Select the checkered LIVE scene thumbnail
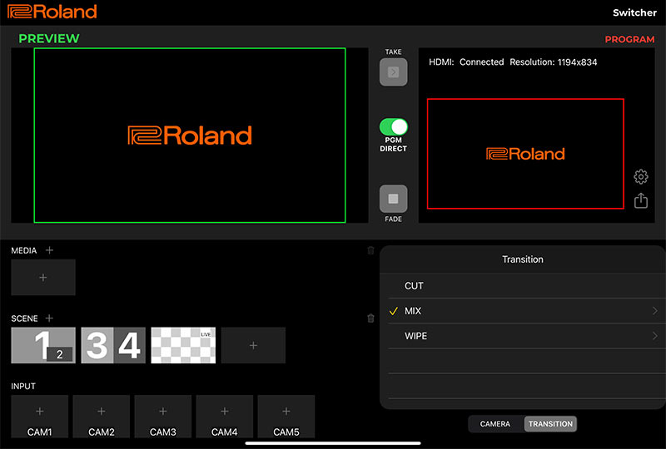The image size is (666, 449). pos(183,345)
